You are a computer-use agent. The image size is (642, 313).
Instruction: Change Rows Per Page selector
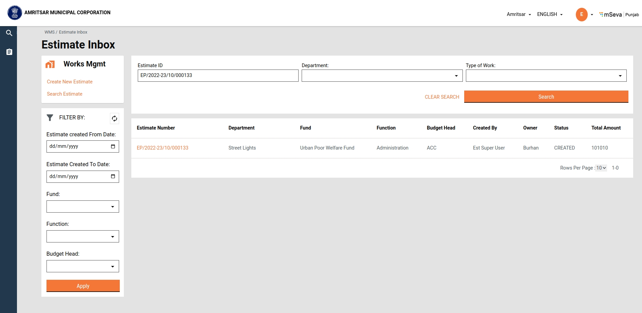click(x=601, y=168)
